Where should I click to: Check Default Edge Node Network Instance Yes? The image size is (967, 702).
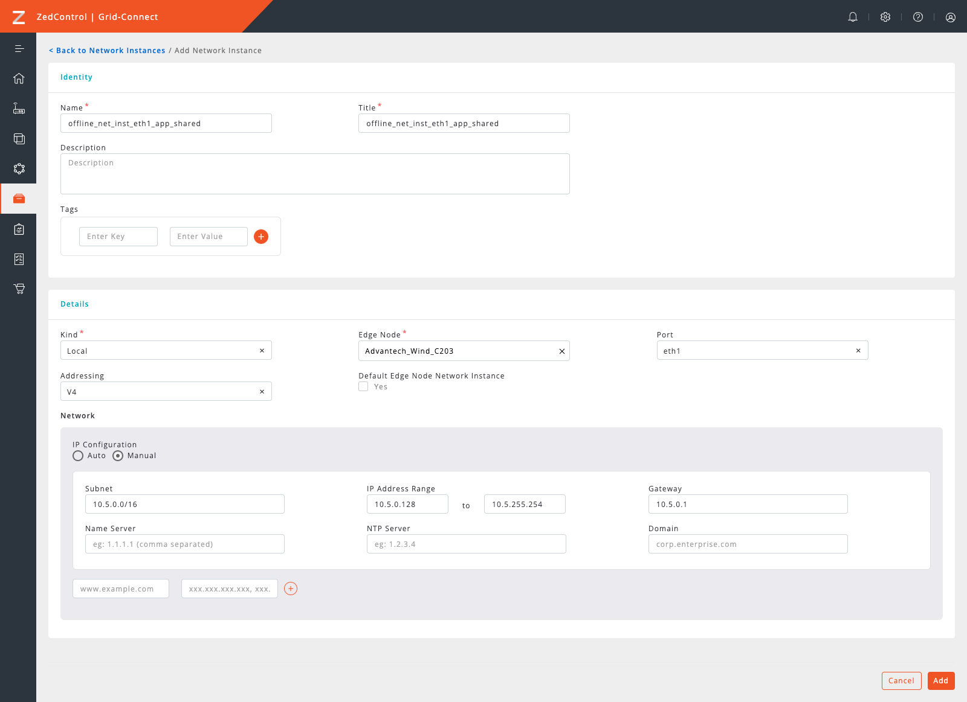click(x=363, y=386)
